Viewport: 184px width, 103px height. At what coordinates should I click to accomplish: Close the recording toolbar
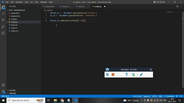coord(151,70)
